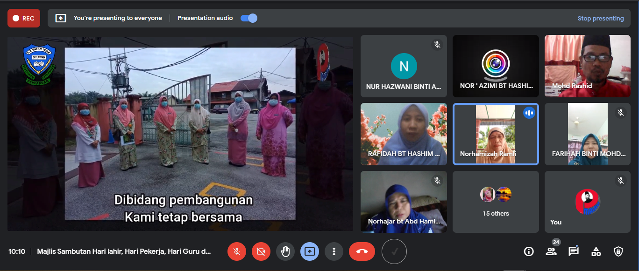The width and height of the screenshot is (639, 271).
Task: Click the present screen button
Action: (310, 251)
